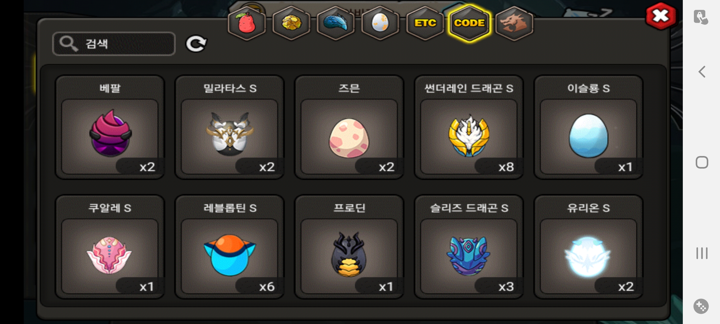Open the game tools controller icon

(701, 306)
